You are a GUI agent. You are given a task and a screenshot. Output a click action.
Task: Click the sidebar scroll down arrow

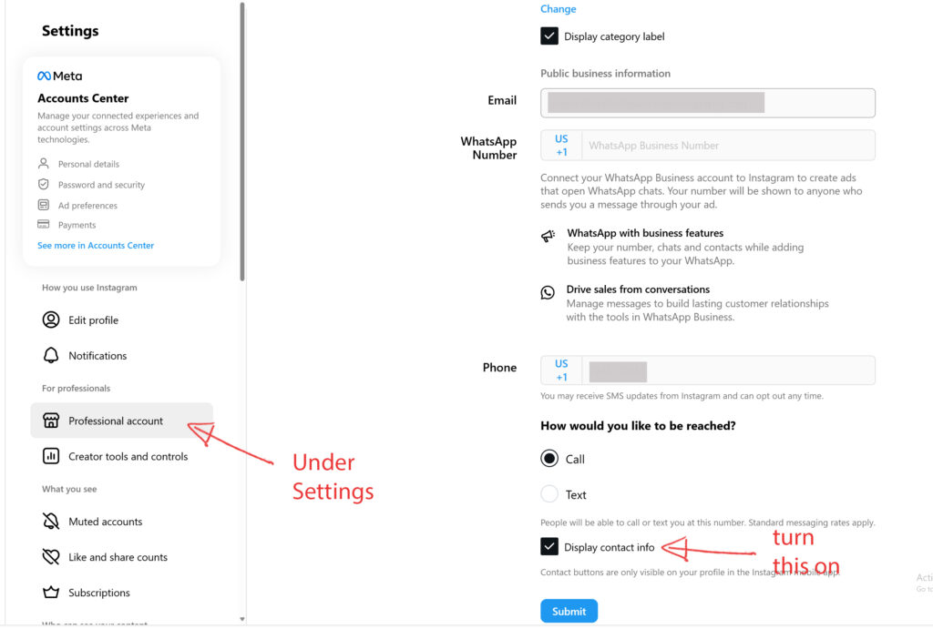click(x=242, y=619)
